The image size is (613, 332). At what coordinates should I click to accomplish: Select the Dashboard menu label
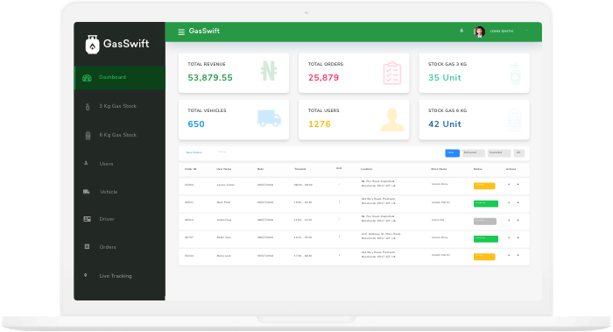(112, 77)
